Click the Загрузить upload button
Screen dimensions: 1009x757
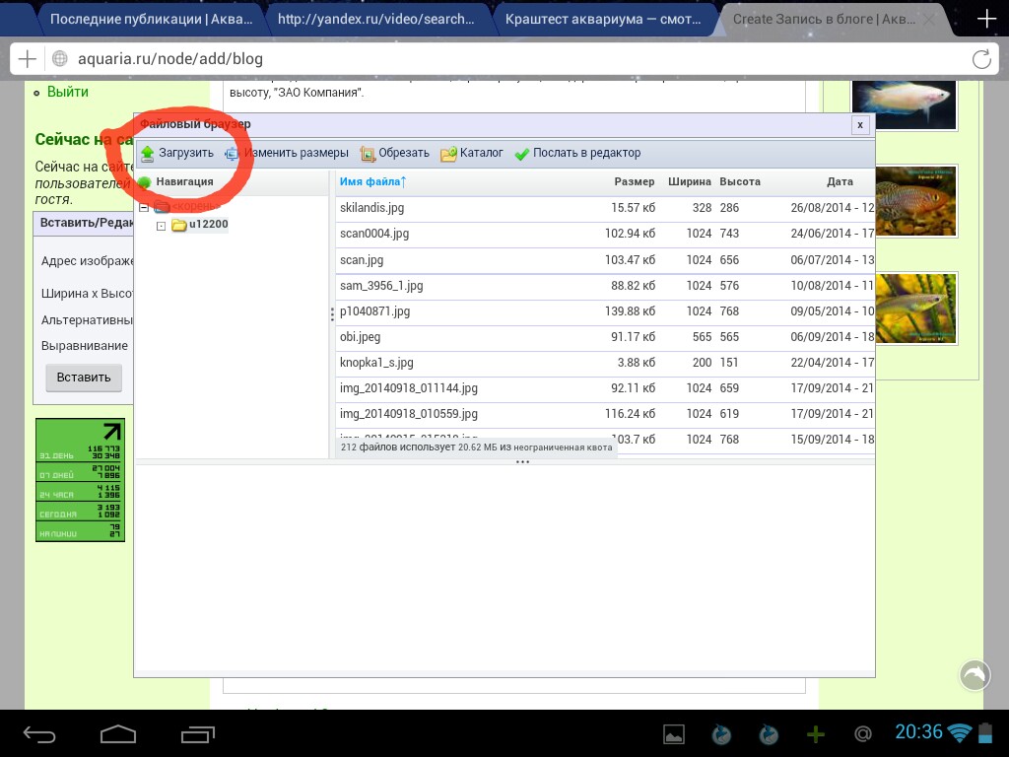[177, 153]
